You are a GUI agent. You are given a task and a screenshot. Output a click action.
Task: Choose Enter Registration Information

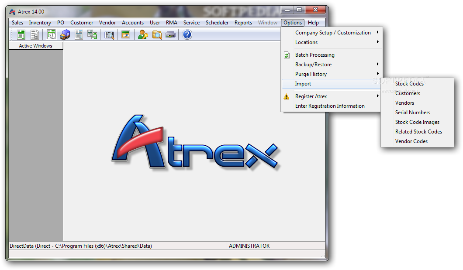[331, 106]
